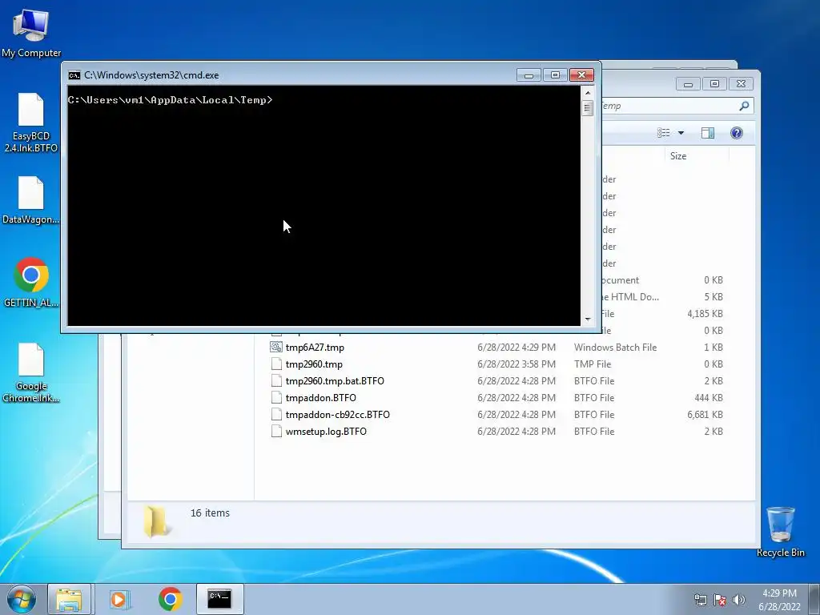This screenshot has width=820, height=615.
Task: Click the volume speaker tray icon
Action: (x=738, y=600)
